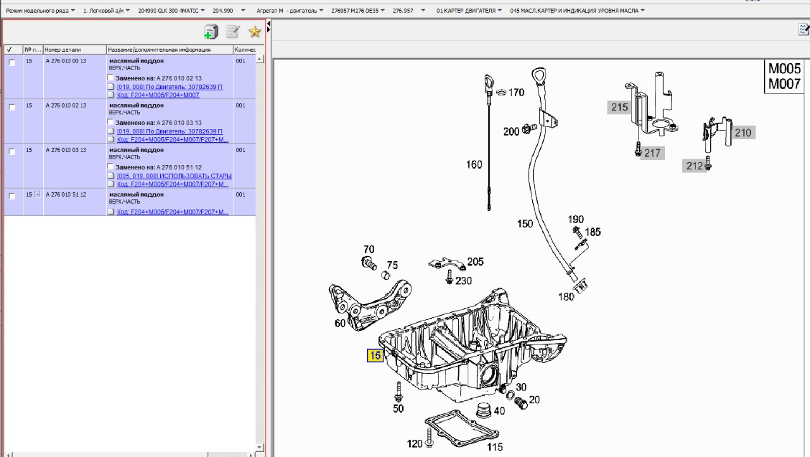
Task: Click the parts list scroll-up arrow
Action: point(259,59)
